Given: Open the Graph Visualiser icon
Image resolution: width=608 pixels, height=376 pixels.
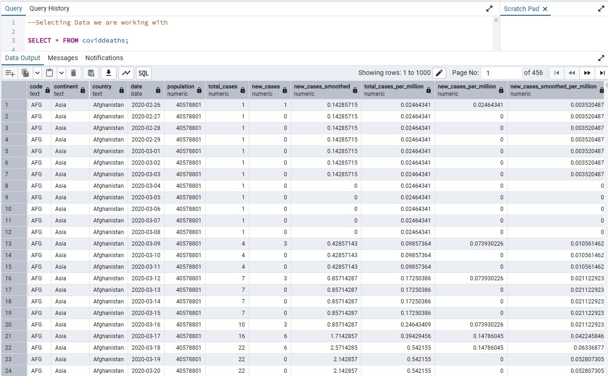Looking at the screenshot, I should [126, 73].
